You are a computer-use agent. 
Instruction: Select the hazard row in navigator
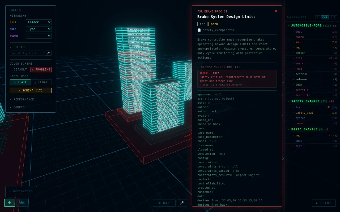(x=312, y=123)
